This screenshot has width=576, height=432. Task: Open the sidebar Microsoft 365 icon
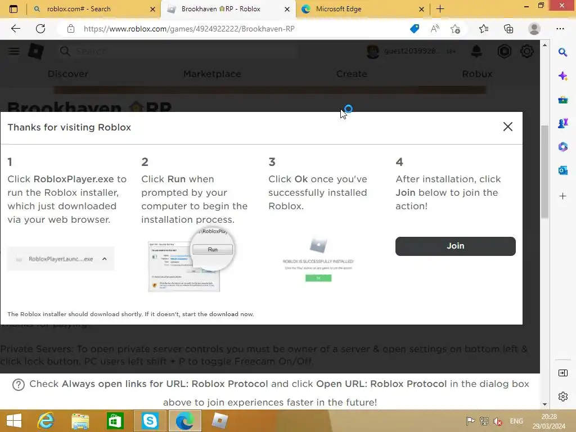click(x=562, y=147)
